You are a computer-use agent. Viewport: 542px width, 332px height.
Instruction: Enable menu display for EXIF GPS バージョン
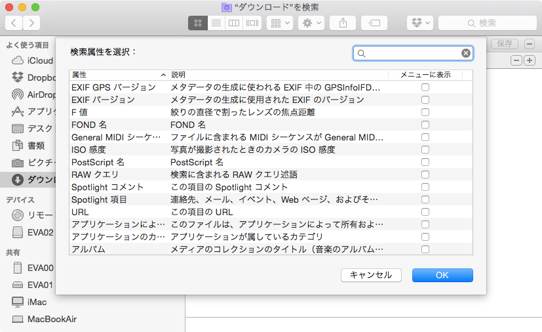(425, 87)
